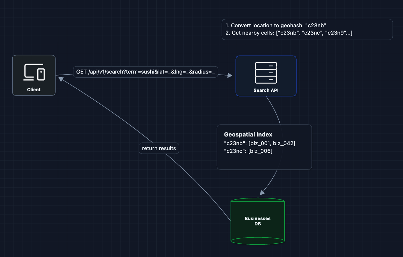Select the "Convert location to geohash" note line
This screenshot has width=403, height=257.
[275, 26]
